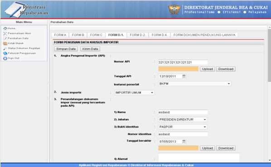271x167 pixels.
Task: Click the DIREKTORAT JENDERAL BEA & CUKAI title
Action: pos(226,8)
